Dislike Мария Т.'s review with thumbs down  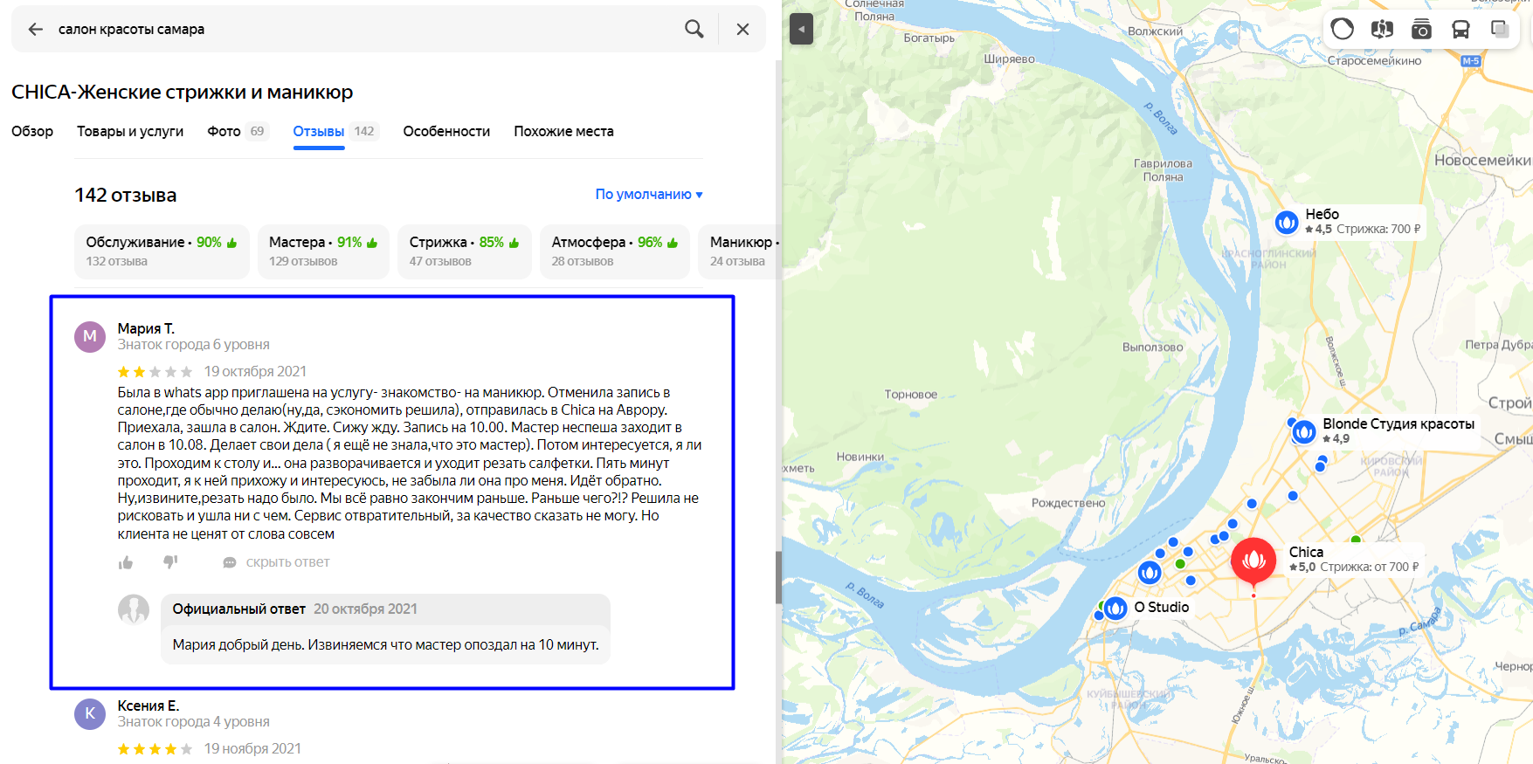pyautogui.click(x=170, y=562)
